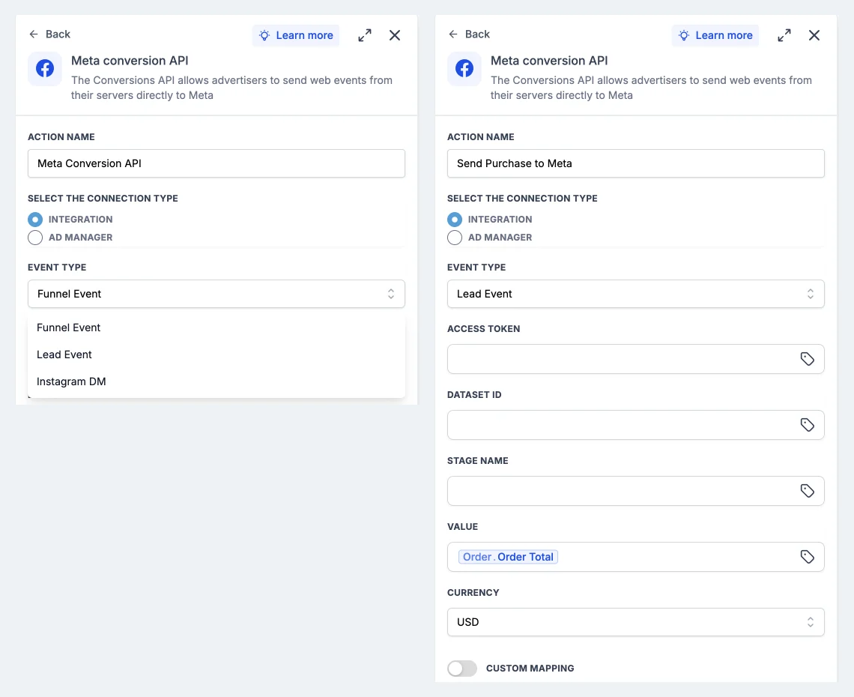Go Back in the left Meta panel
854x697 pixels.
pos(49,34)
